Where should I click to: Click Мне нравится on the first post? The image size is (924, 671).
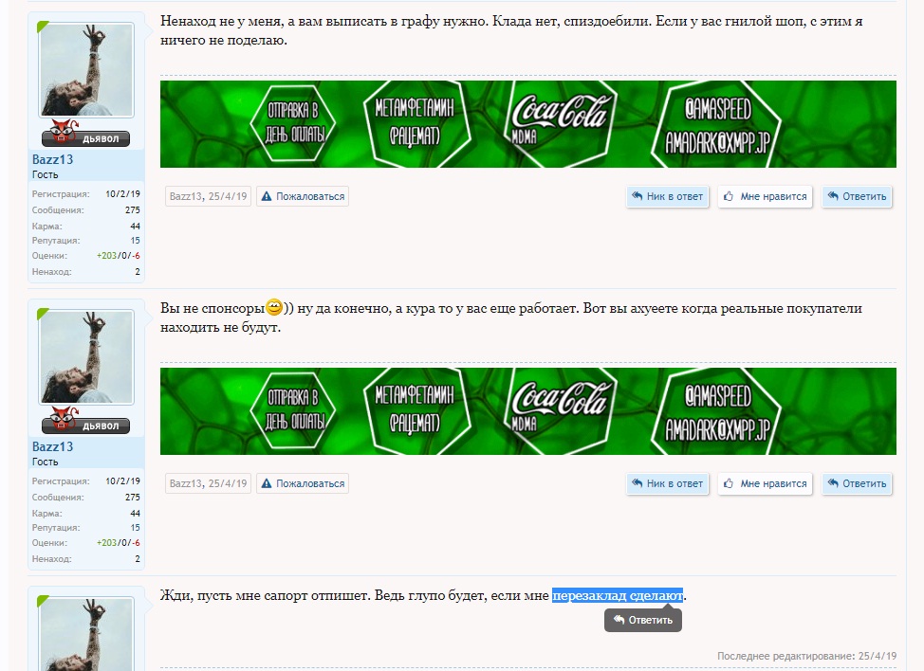coord(765,196)
